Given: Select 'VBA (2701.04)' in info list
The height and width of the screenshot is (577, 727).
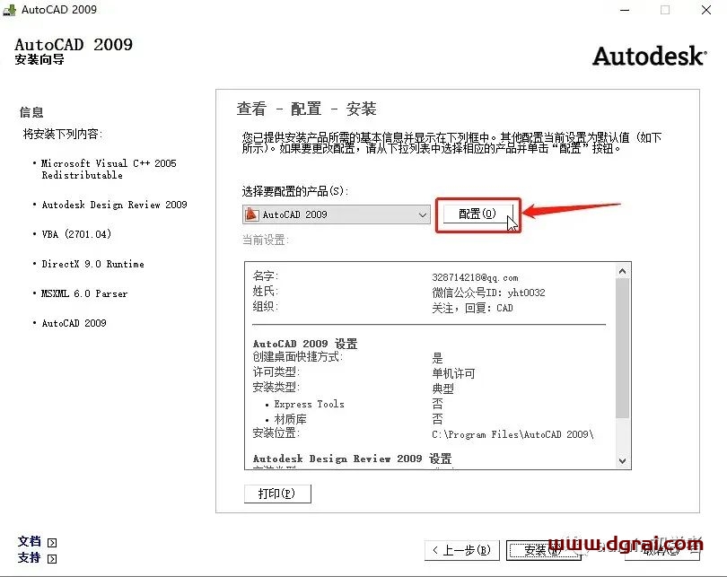Looking at the screenshot, I should point(76,234).
